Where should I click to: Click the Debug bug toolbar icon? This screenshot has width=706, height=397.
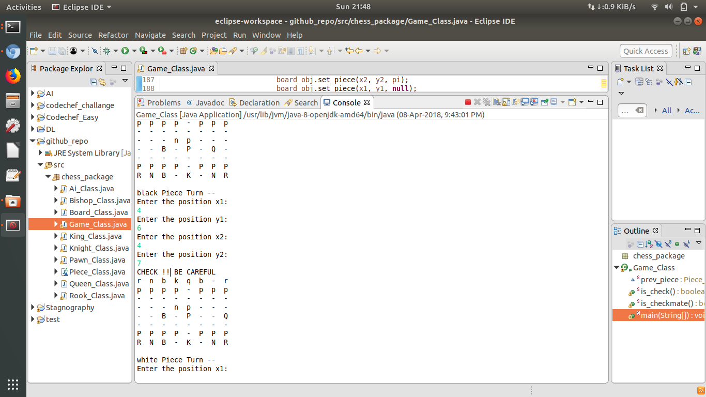pyautogui.click(x=107, y=51)
